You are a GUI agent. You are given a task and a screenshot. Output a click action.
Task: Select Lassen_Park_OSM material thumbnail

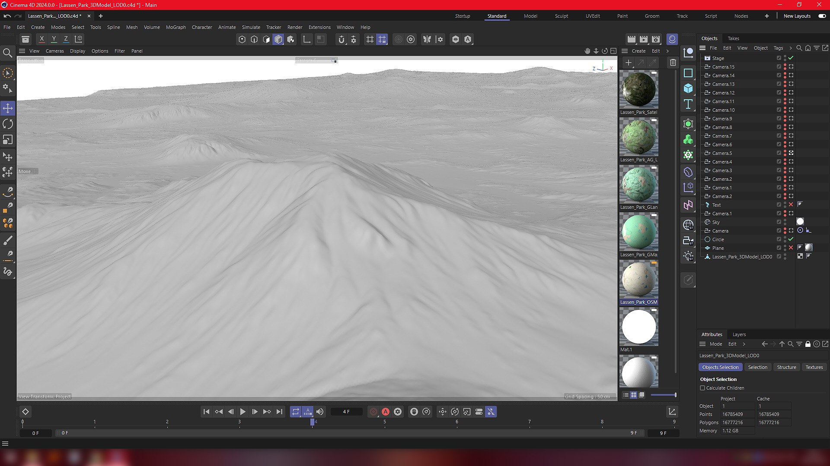[638, 280]
